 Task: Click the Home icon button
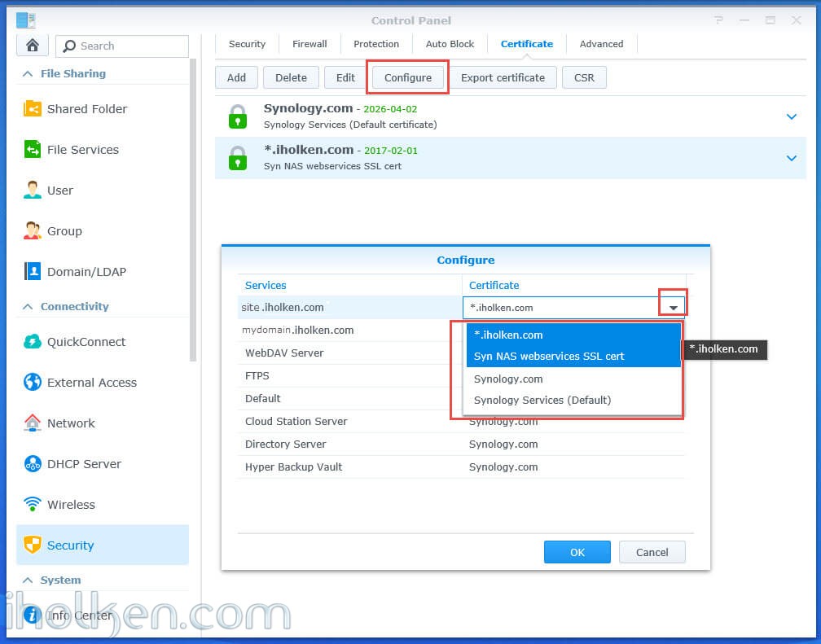pos(33,46)
